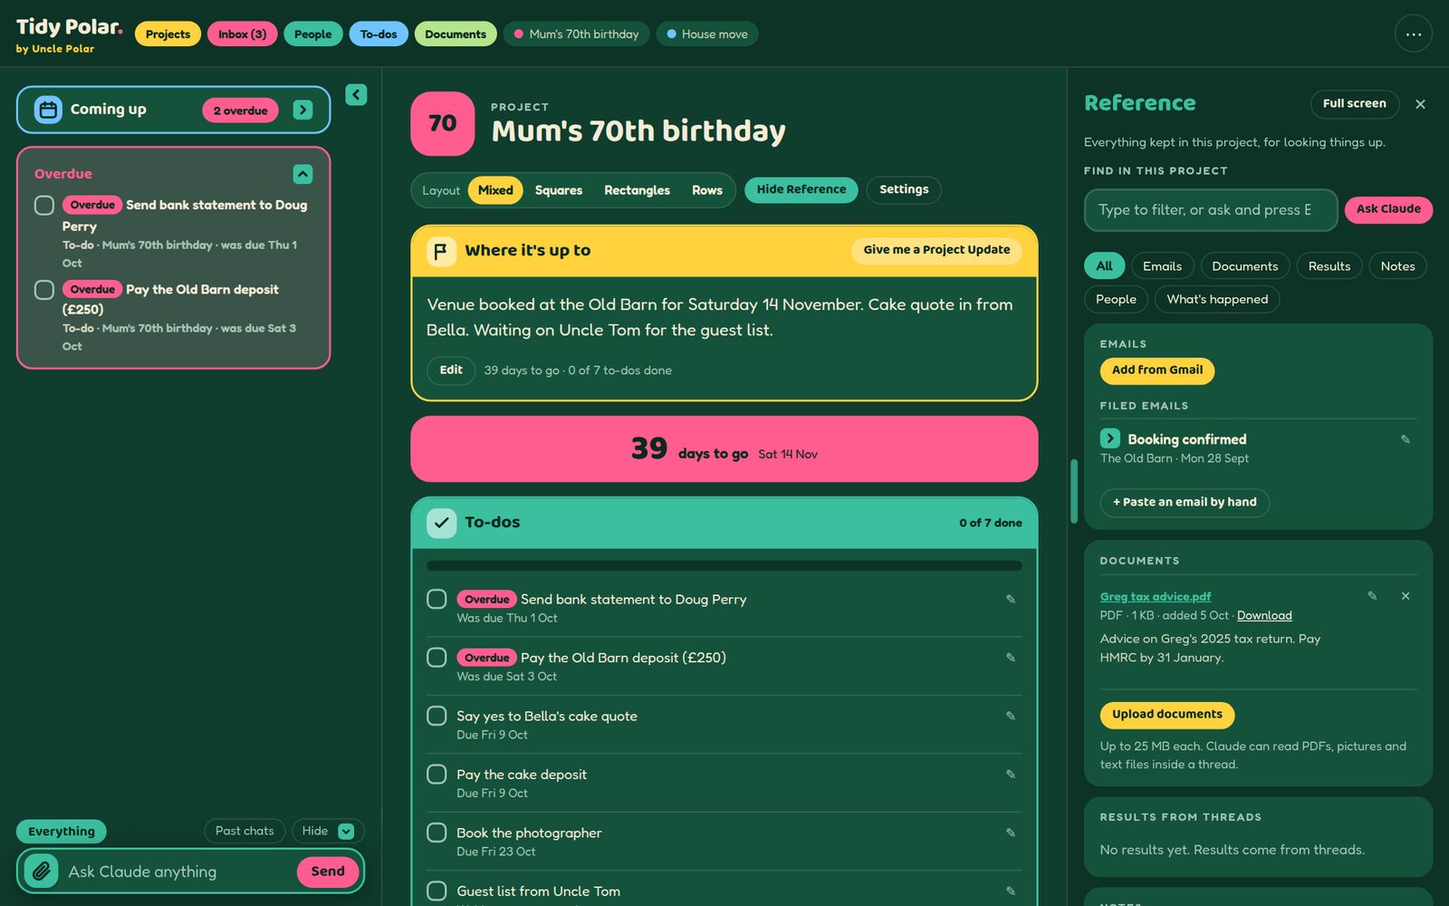Open Inbox (3) tab
Screen dimensions: 1449x906
click(x=242, y=34)
